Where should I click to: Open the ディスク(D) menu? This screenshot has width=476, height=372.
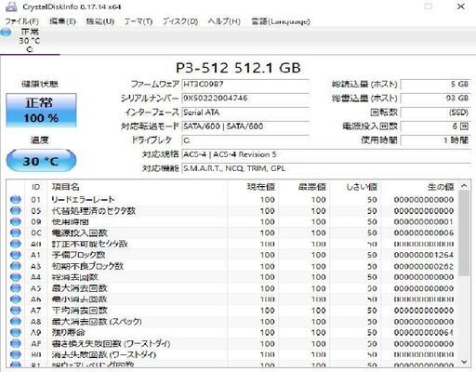(x=180, y=21)
